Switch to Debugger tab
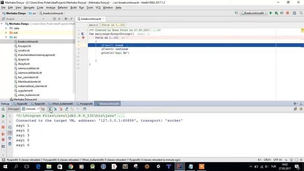This screenshot has height=171, width=304. pyautogui.click(x=14, y=109)
